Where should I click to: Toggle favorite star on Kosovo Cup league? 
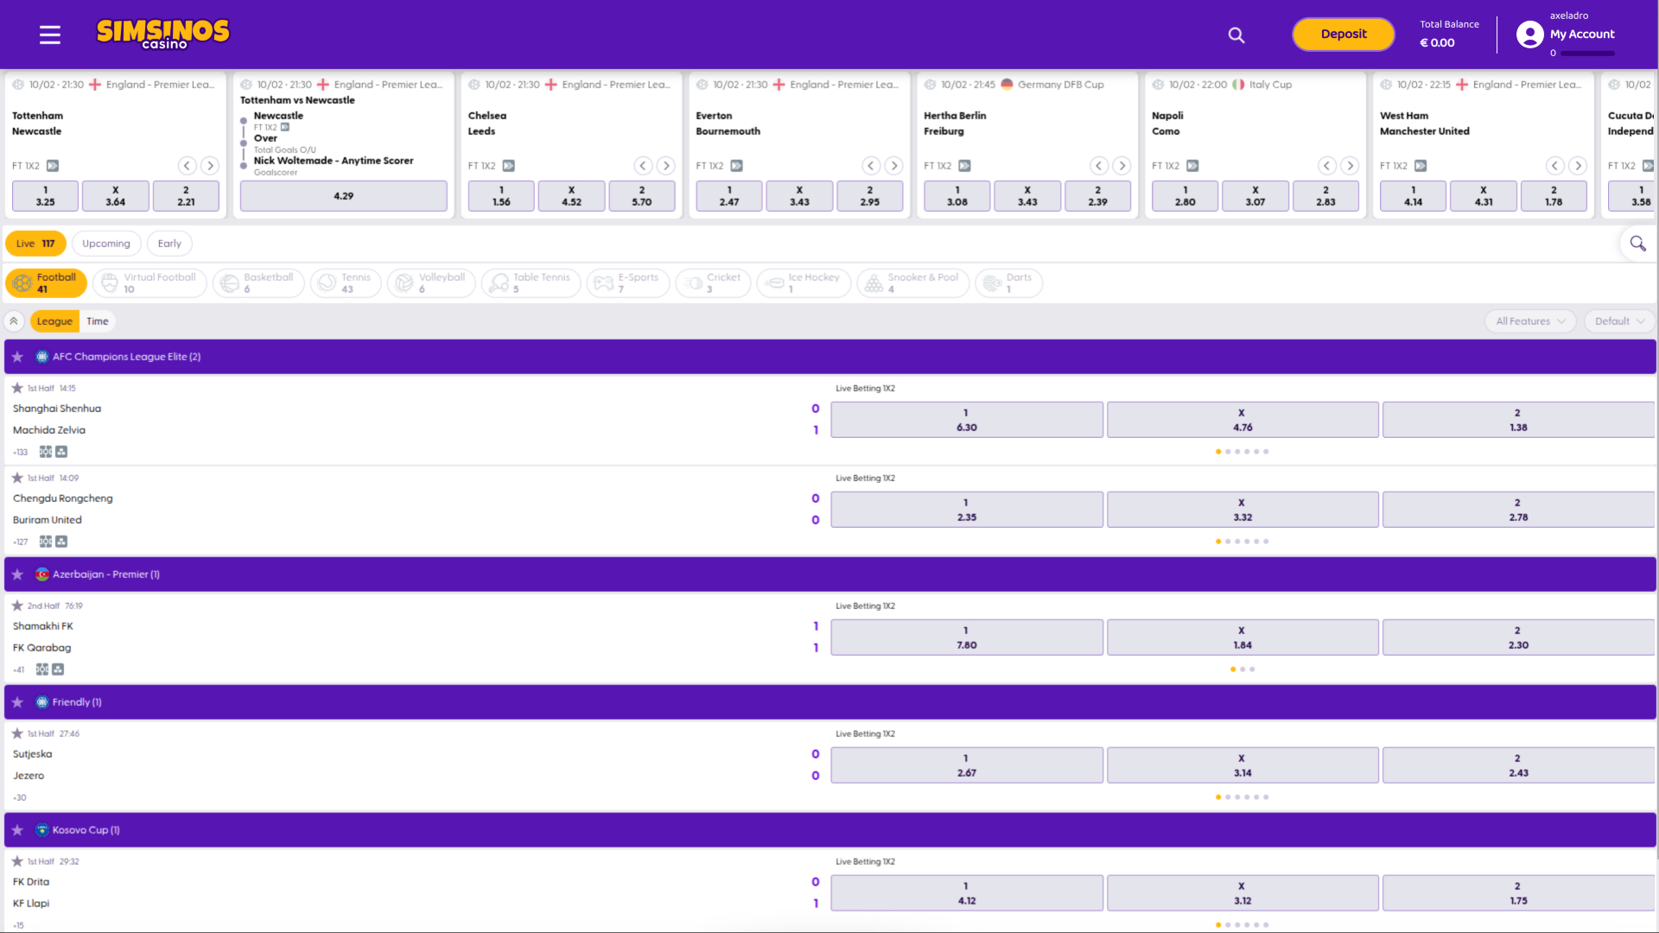click(x=17, y=830)
